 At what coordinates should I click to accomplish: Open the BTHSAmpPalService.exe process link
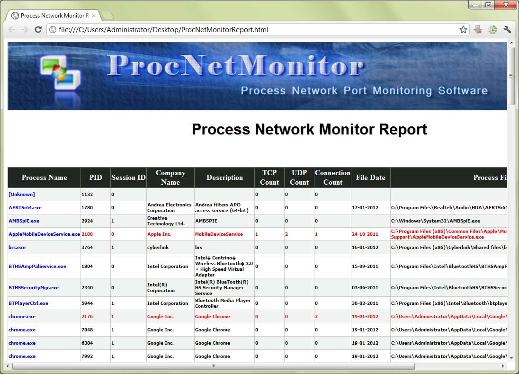(x=37, y=267)
